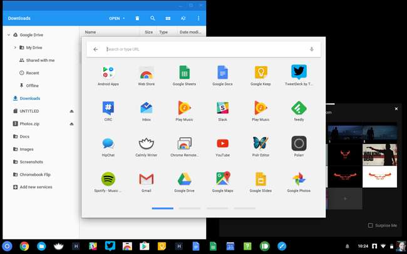Switch to the second launcher page indicator
This screenshot has width=407, height=254.
click(190, 208)
